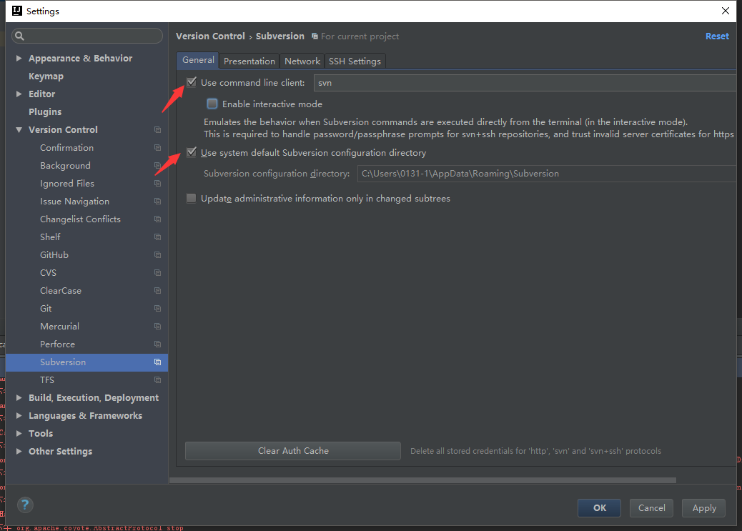Click the project icon in TFS row

click(x=157, y=380)
